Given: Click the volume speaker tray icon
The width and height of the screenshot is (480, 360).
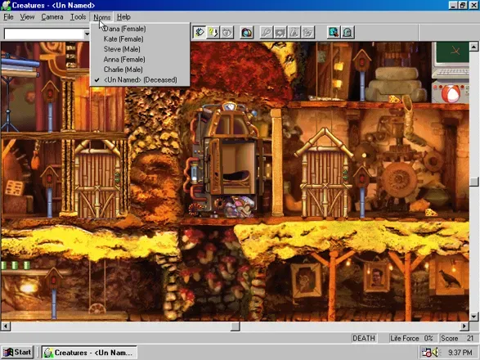Looking at the screenshot, I should click(435, 352).
